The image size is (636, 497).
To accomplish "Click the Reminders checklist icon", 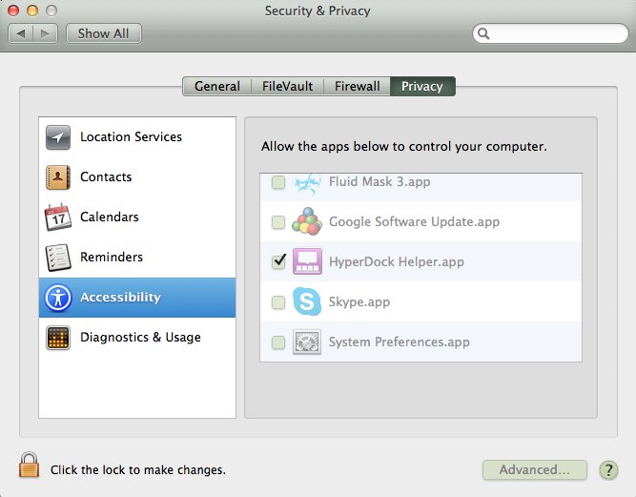I will click(x=58, y=258).
